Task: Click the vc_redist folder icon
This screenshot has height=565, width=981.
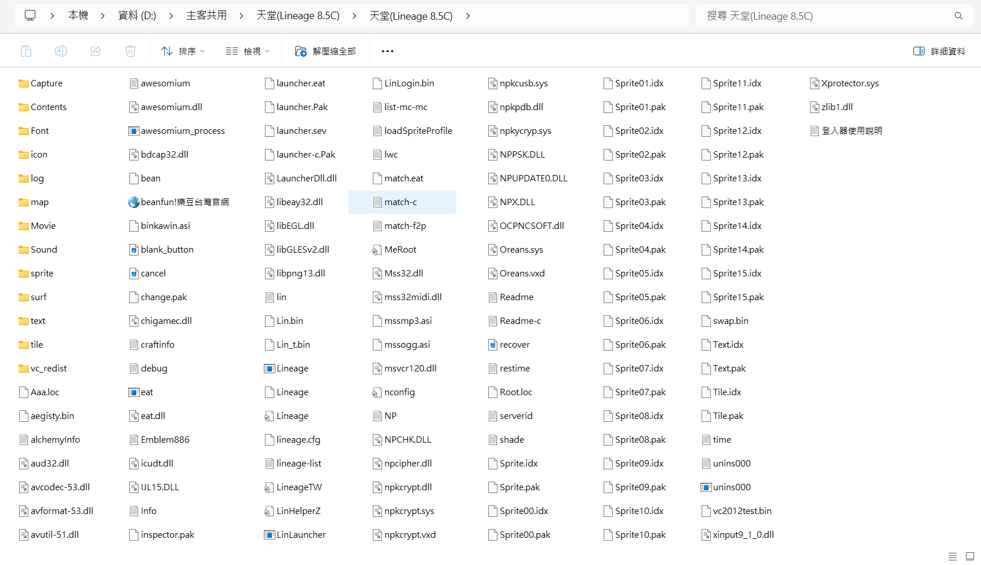Action: pyautogui.click(x=24, y=369)
